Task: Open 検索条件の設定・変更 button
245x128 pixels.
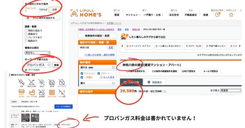Action: (x=97, y=36)
